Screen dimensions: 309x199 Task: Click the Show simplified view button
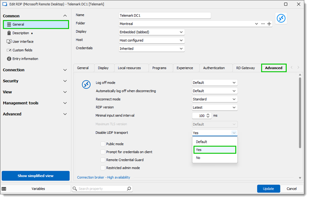pyautogui.click(x=36, y=176)
